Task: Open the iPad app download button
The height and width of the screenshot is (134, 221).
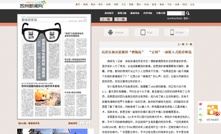Action: click(x=146, y=32)
